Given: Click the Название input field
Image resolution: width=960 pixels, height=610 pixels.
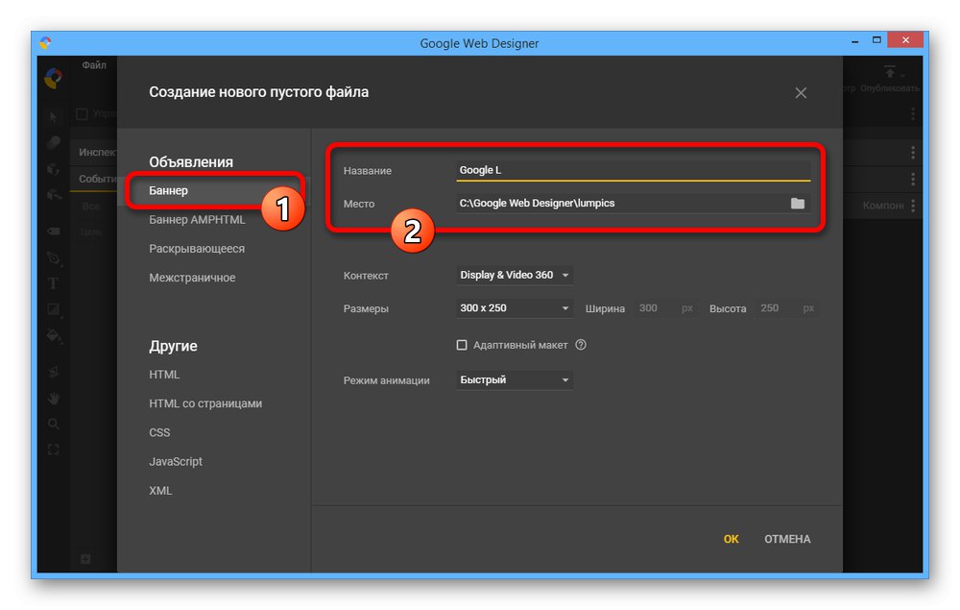Looking at the screenshot, I should [633, 170].
